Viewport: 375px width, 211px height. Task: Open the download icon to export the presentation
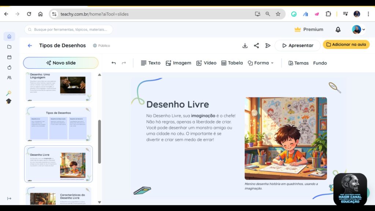[x=245, y=45]
